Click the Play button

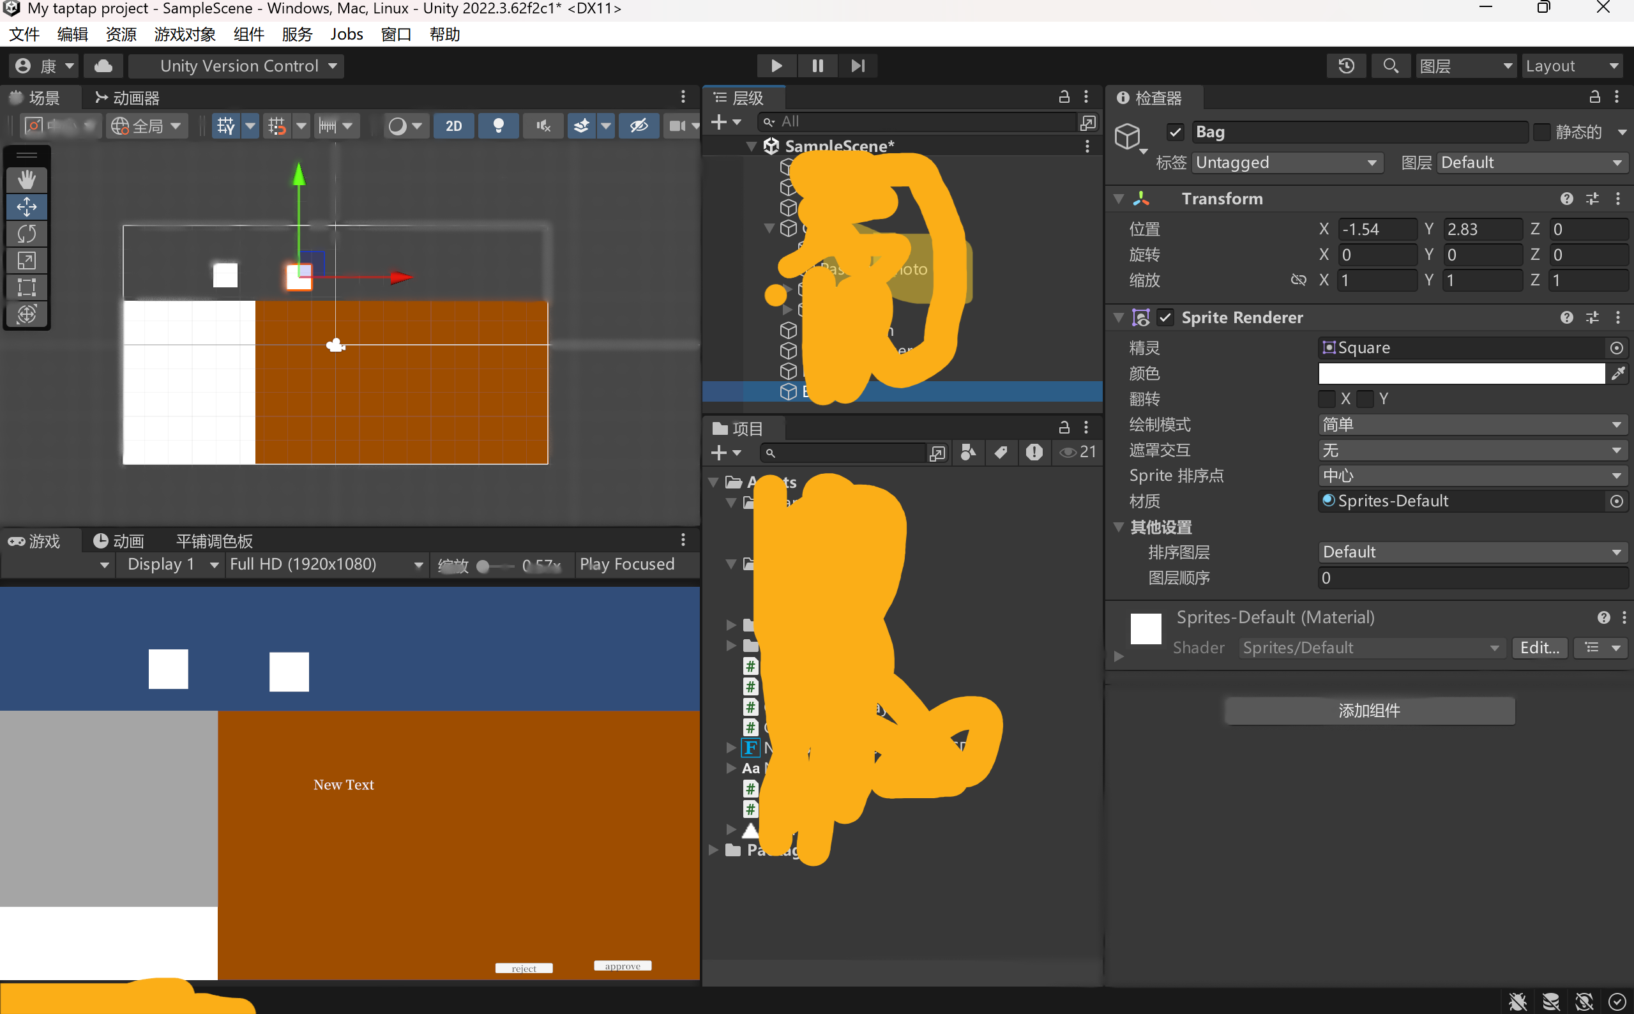point(776,66)
